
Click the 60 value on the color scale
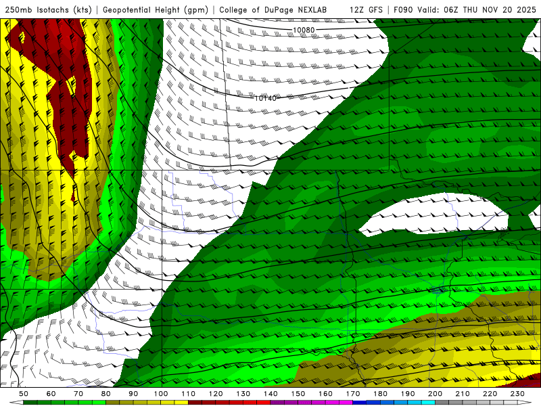tap(51, 394)
